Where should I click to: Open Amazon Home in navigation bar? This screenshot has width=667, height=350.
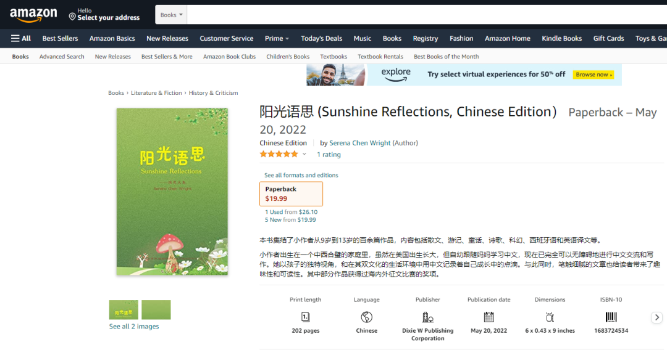click(508, 38)
